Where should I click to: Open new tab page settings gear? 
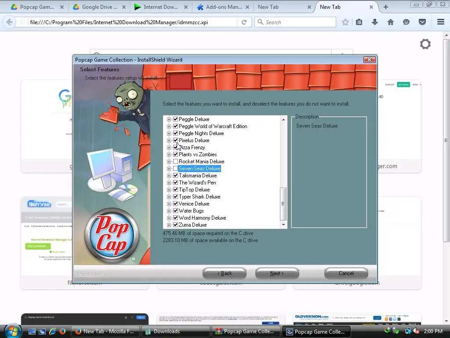click(x=425, y=44)
